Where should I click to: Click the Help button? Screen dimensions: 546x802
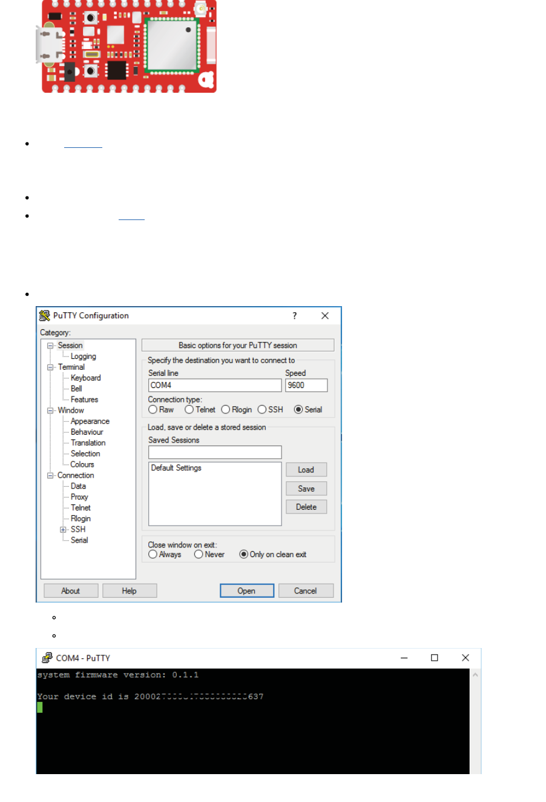(x=130, y=591)
